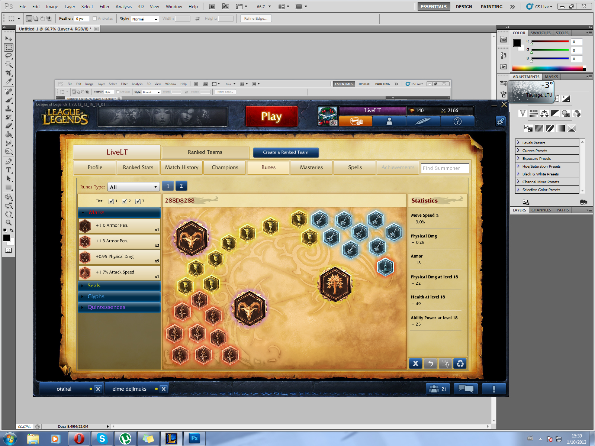Viewport: 595px width, 446px height.
Task: Click Create a Ranked Team
Action: [286, 152]
